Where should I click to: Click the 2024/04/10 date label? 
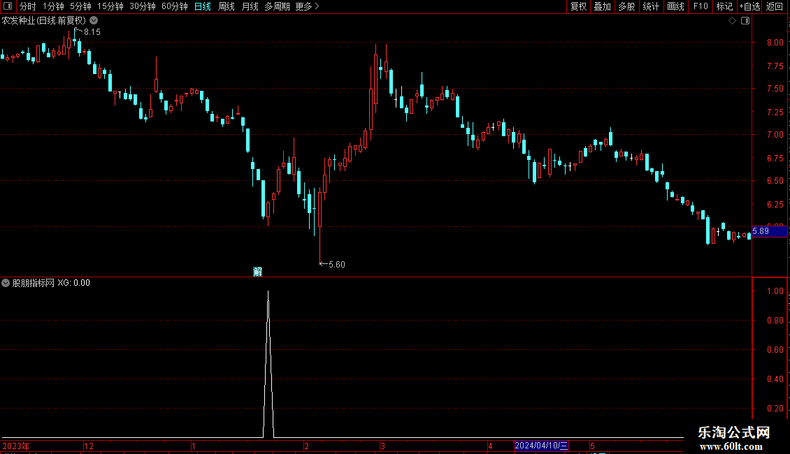pos(541,446)
